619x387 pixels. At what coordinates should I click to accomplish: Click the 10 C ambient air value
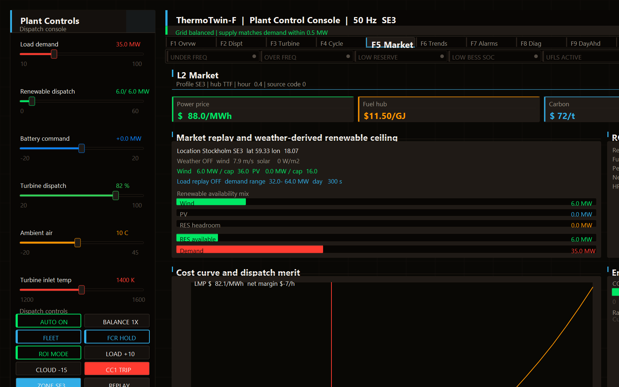pos(122,233)
